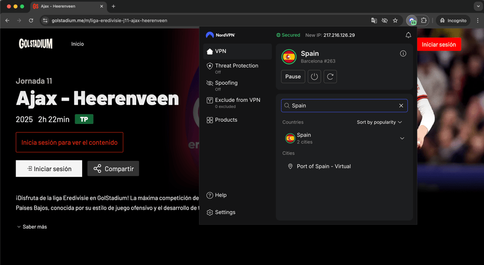484x265 pixels.
Task: Reconnect VPN with the refresh button
Action: click(x=330, y=77)
